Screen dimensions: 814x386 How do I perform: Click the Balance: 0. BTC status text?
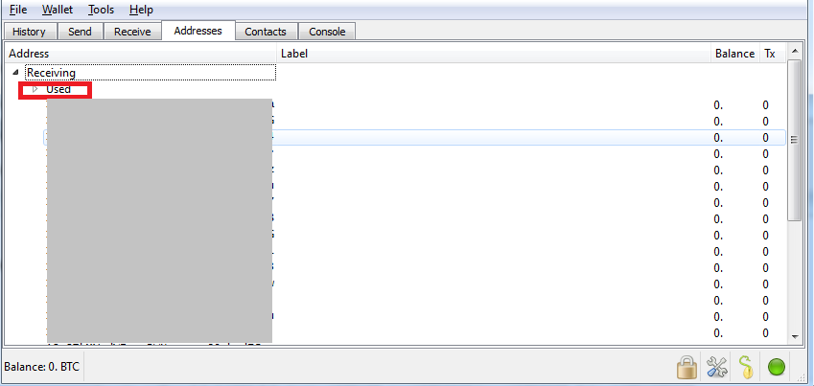tap(42, 367)
